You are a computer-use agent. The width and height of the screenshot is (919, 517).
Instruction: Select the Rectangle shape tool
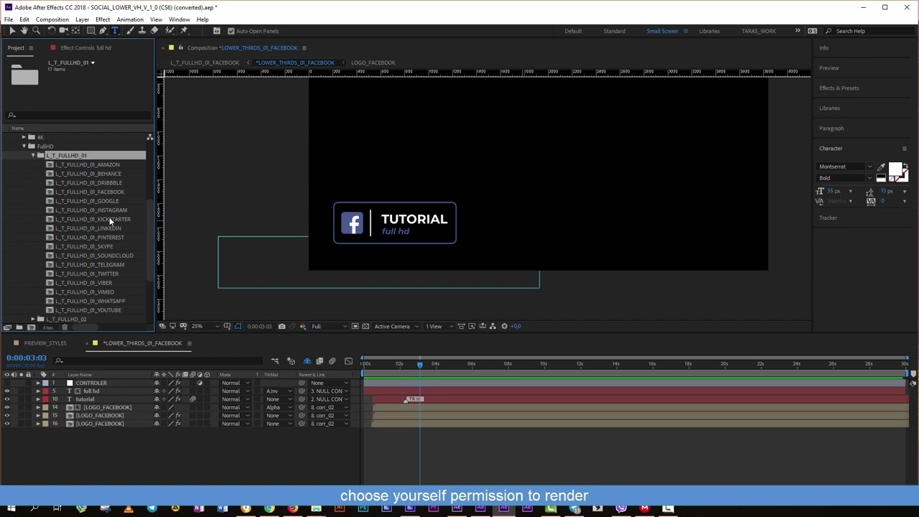90,31
